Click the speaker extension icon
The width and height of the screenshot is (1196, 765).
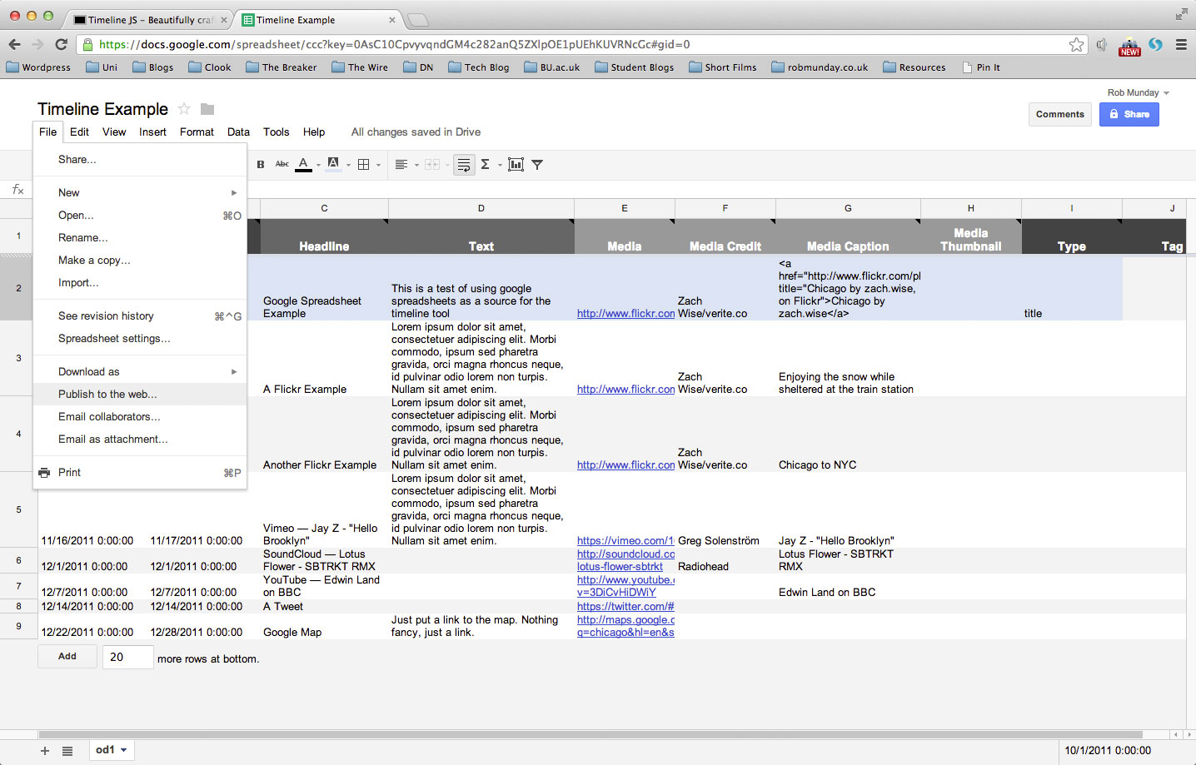(1102, 45)
